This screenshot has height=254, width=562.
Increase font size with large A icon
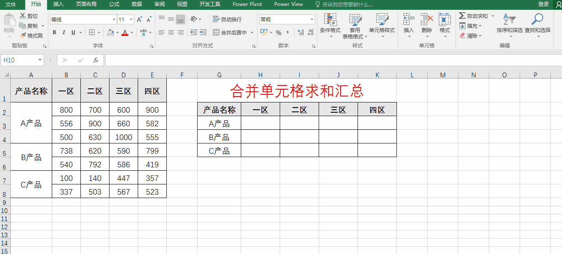pos(139,20)
